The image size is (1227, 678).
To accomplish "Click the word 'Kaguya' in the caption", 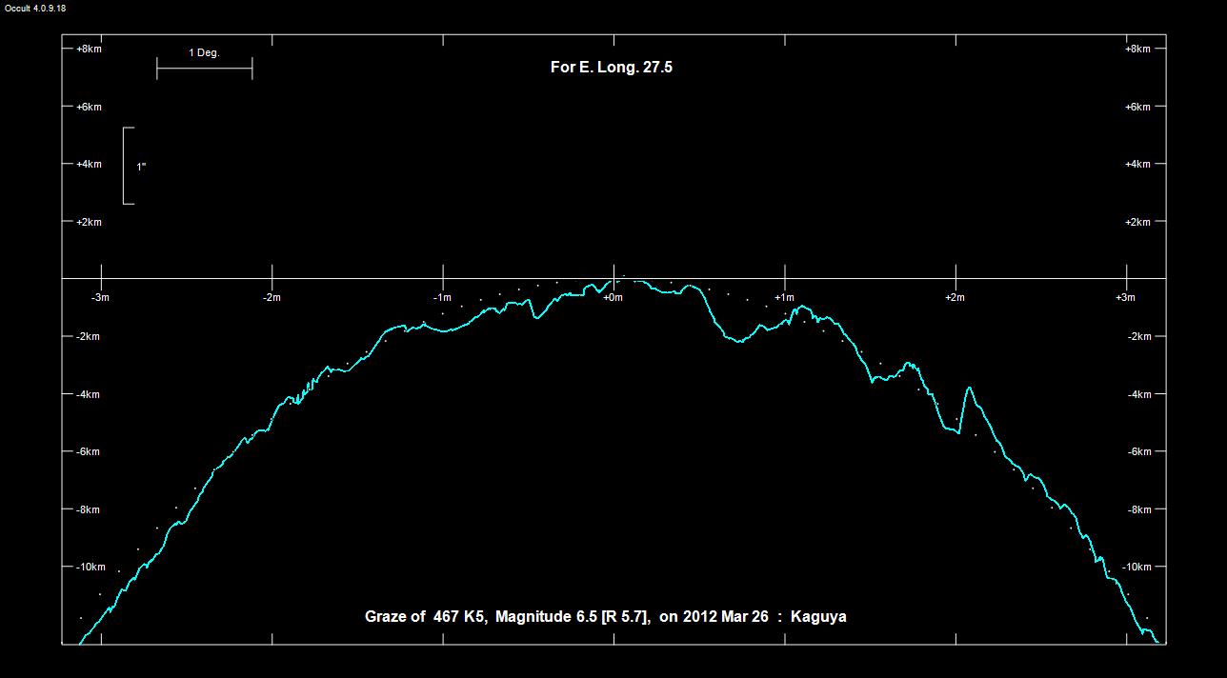I will point(818,616).
